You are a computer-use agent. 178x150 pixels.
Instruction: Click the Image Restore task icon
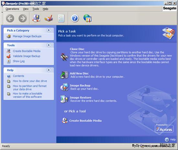click(64, 99)
